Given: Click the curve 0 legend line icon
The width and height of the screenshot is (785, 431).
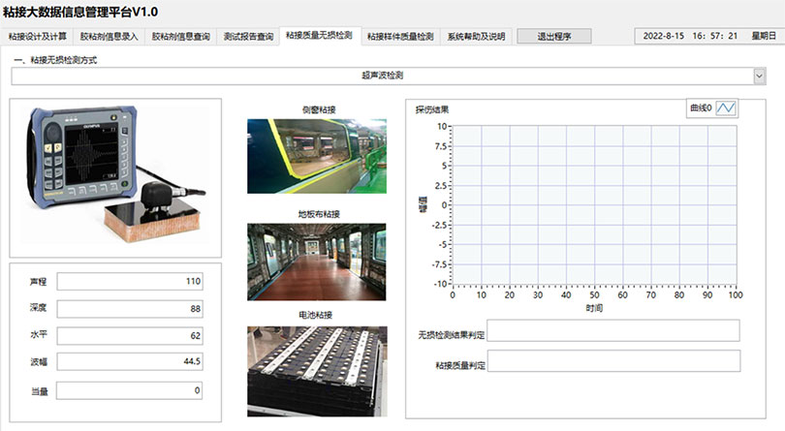Looking at the screenshot, I should click(726, 108).
